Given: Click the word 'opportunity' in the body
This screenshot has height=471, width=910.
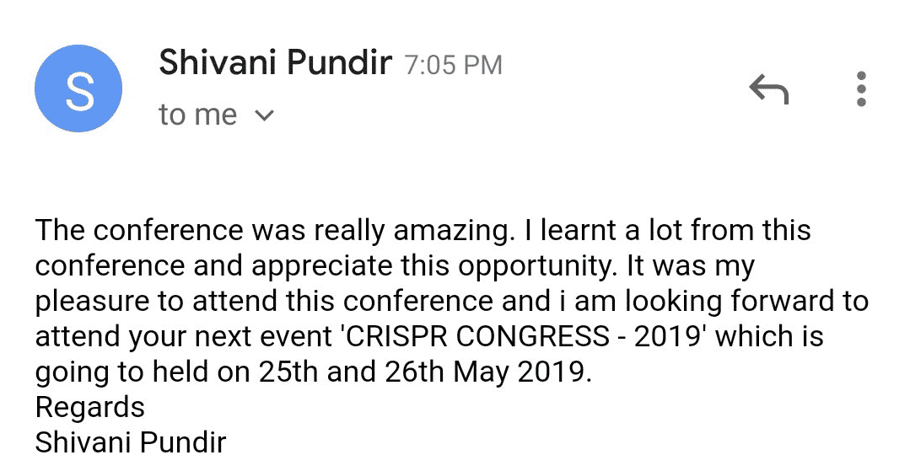Looking at the screenshot, I should coord(535,267).
